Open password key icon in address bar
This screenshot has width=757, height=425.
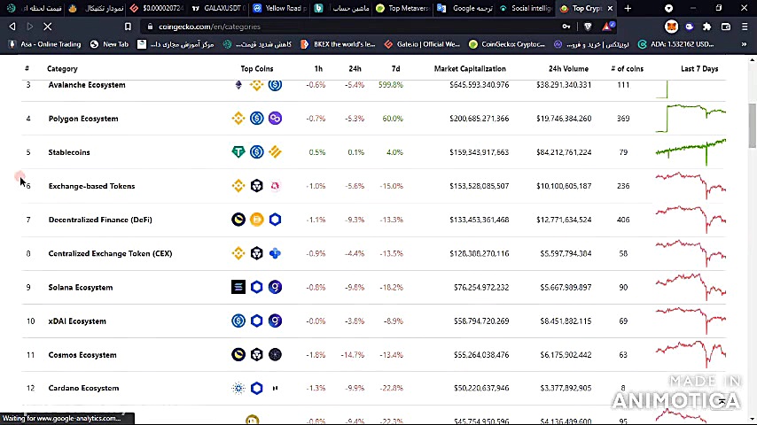(x=566, y=27)
